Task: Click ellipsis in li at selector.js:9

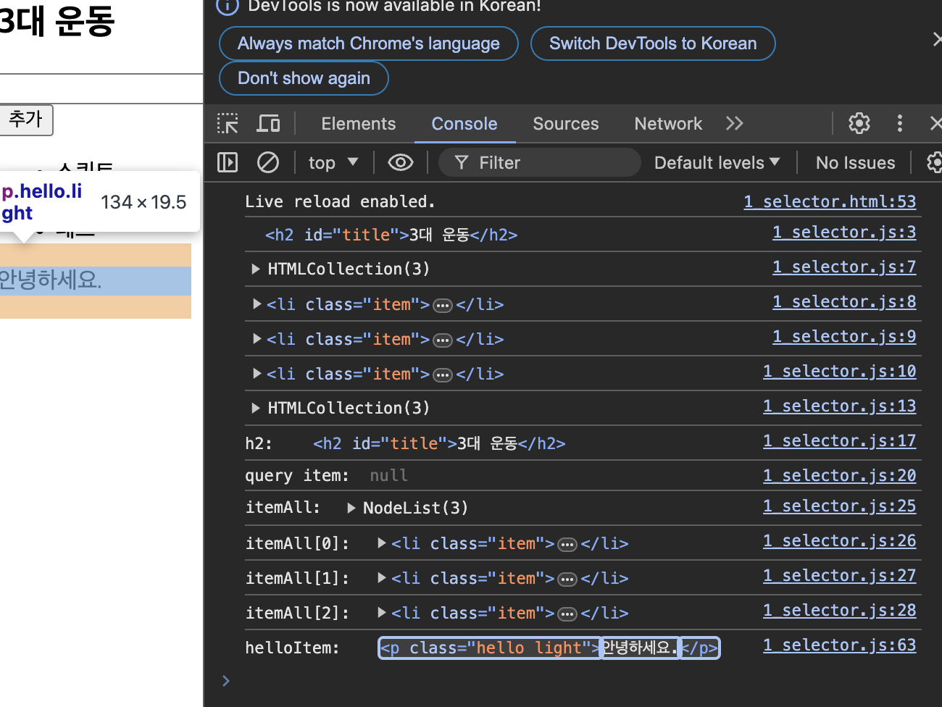Action: point(443,340)
